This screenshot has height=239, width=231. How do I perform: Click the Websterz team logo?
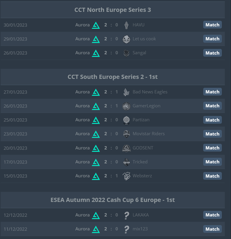tap(126, 176)
